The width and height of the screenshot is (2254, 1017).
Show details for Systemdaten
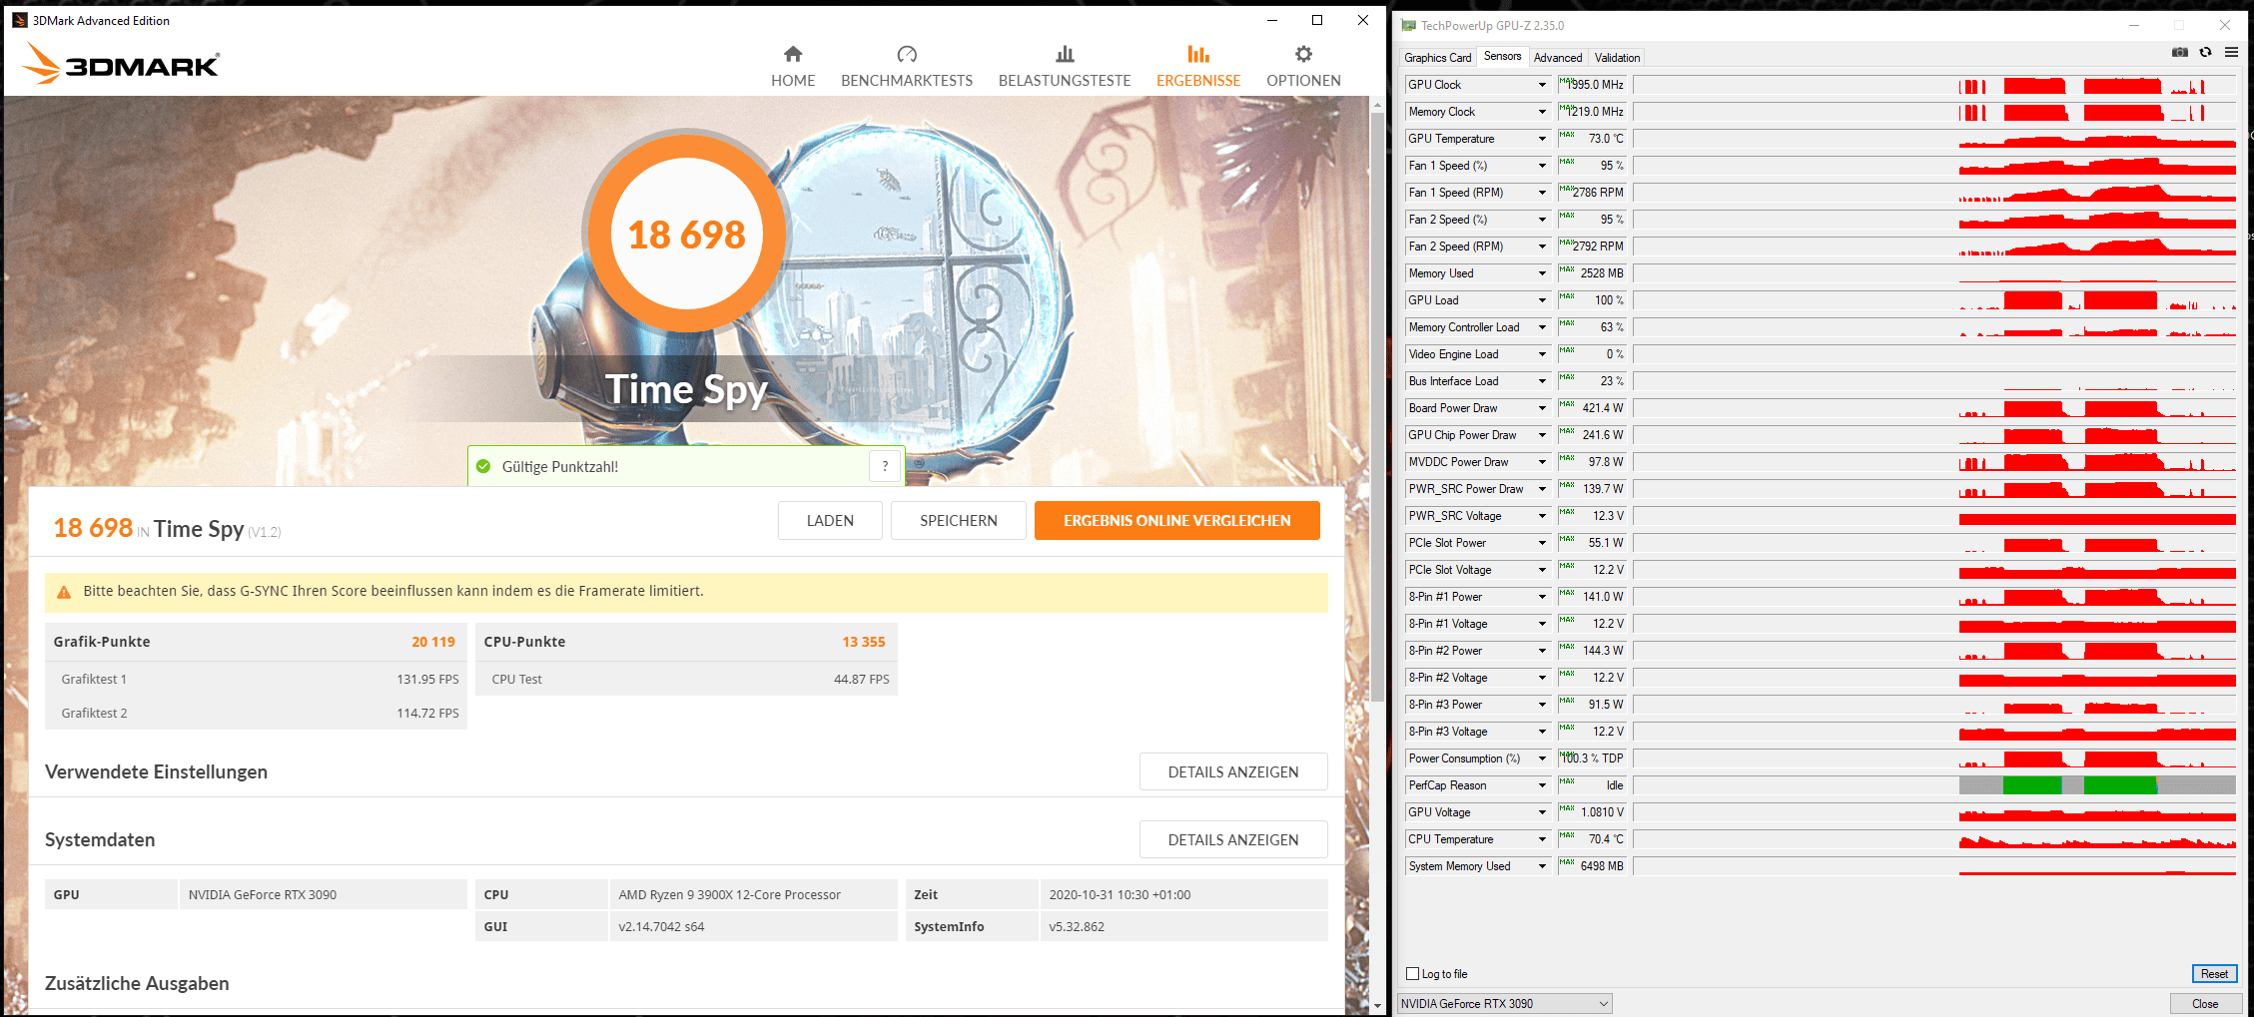(x=1233, y=840)
